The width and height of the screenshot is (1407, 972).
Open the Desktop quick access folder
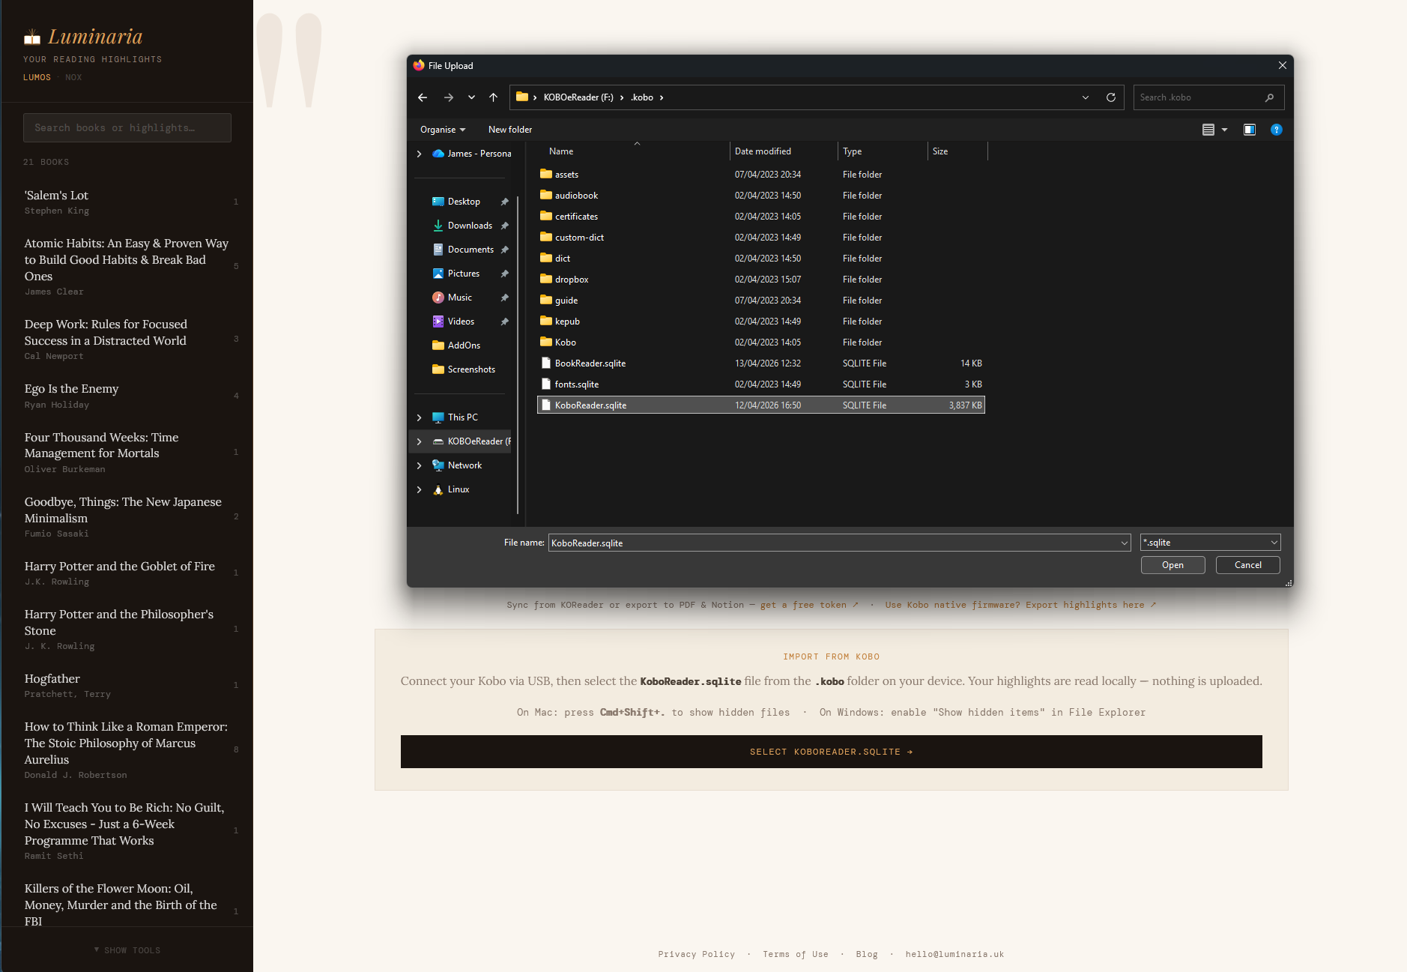[x=464, y=202]
